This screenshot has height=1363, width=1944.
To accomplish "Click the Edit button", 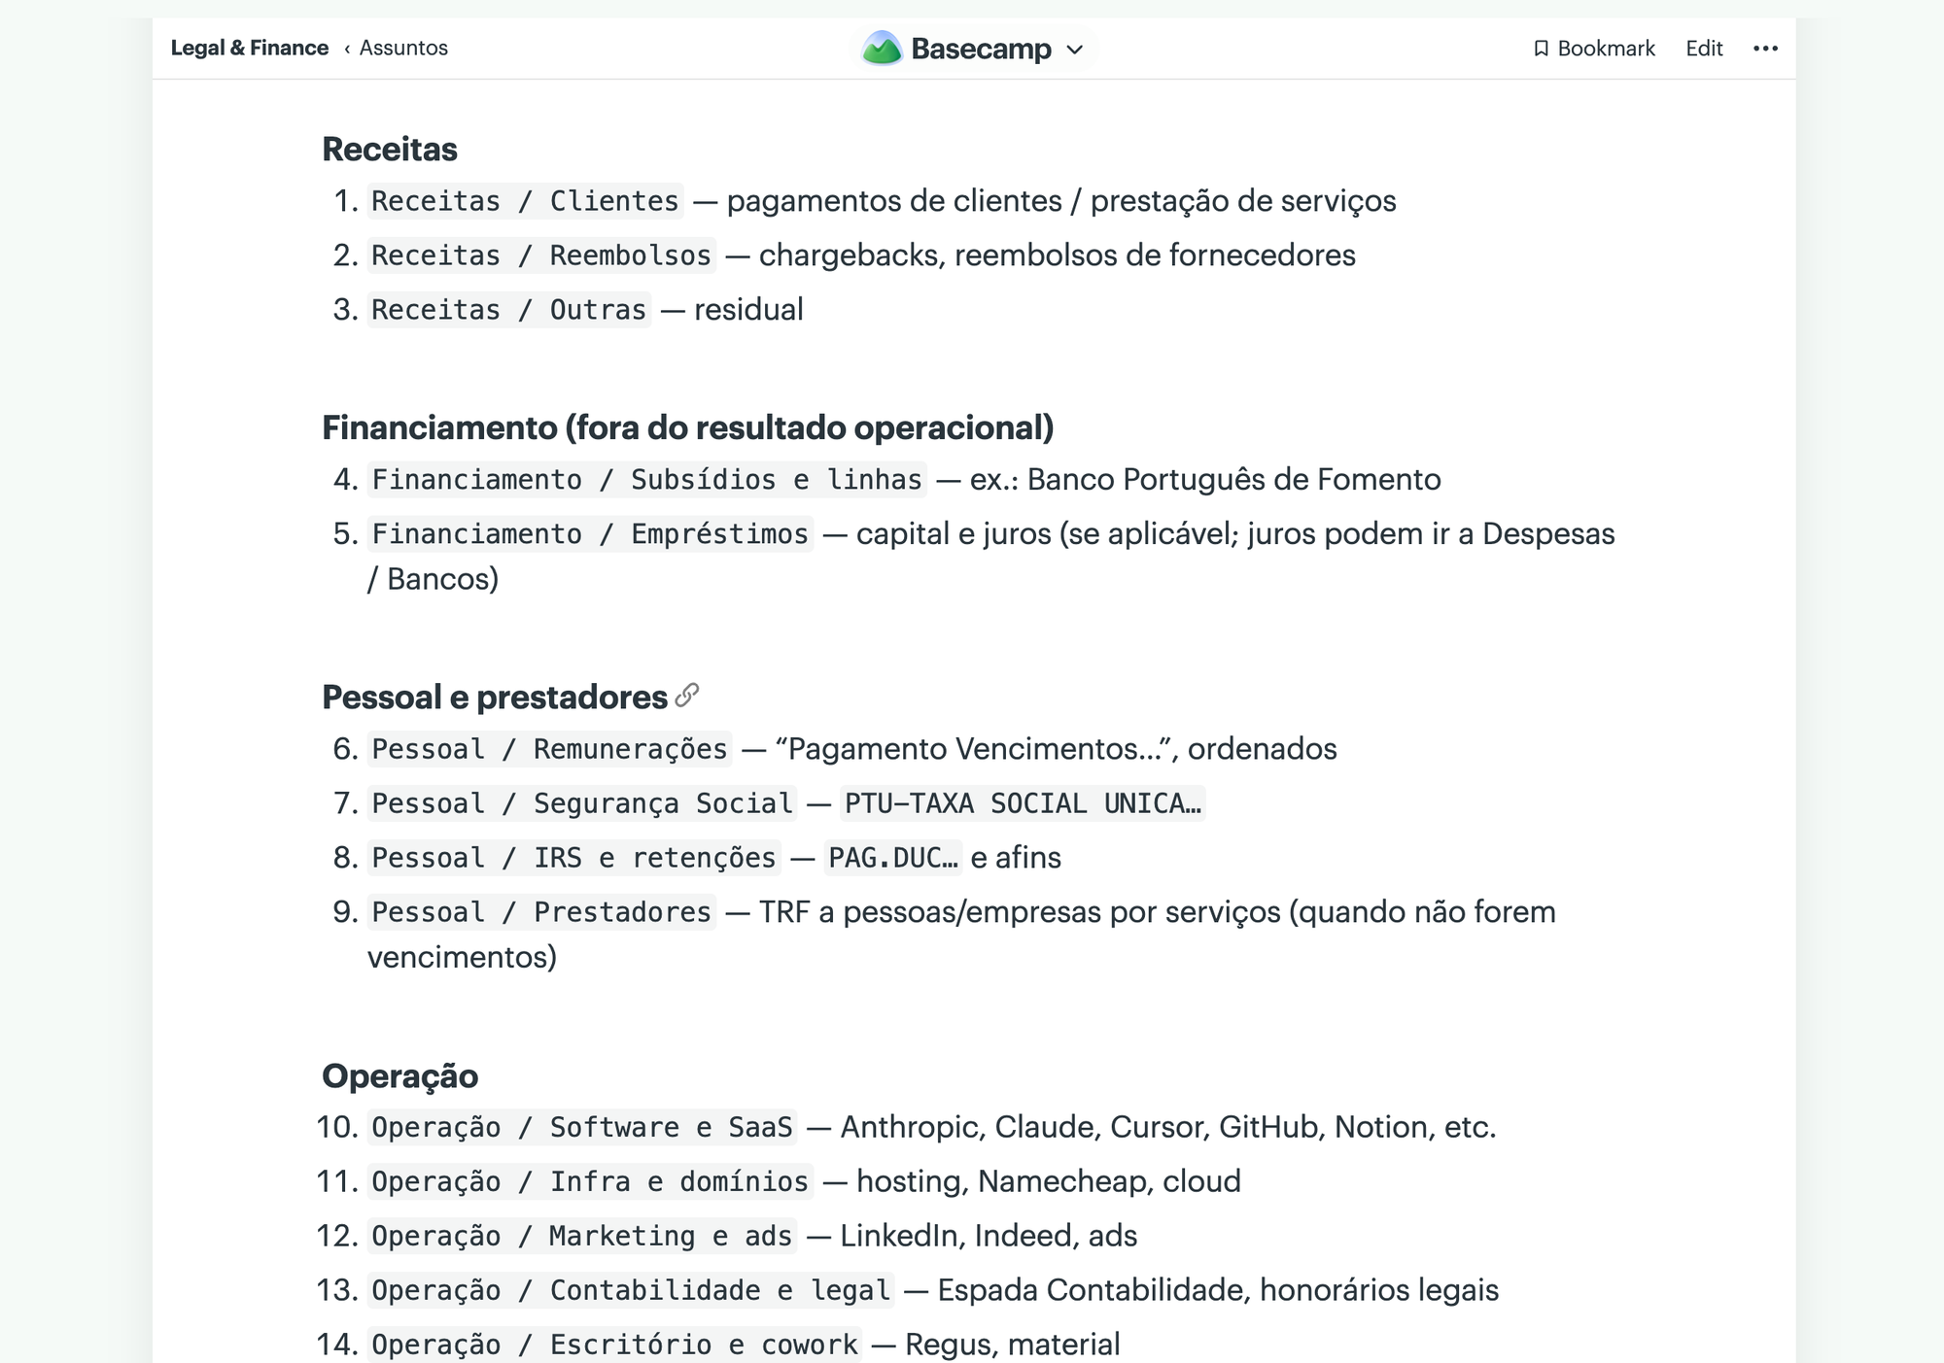I will (x=1704, y=49).
